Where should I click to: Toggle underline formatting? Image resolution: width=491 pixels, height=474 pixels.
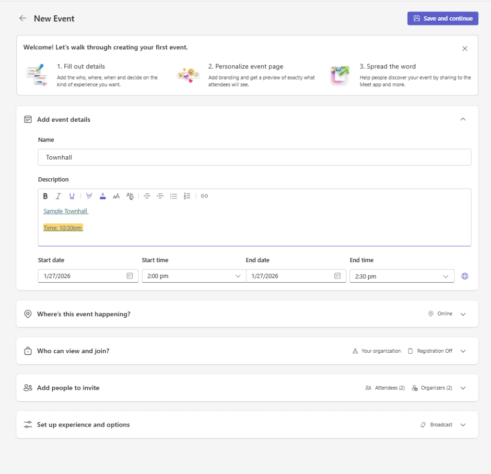[x=71, y=196]
